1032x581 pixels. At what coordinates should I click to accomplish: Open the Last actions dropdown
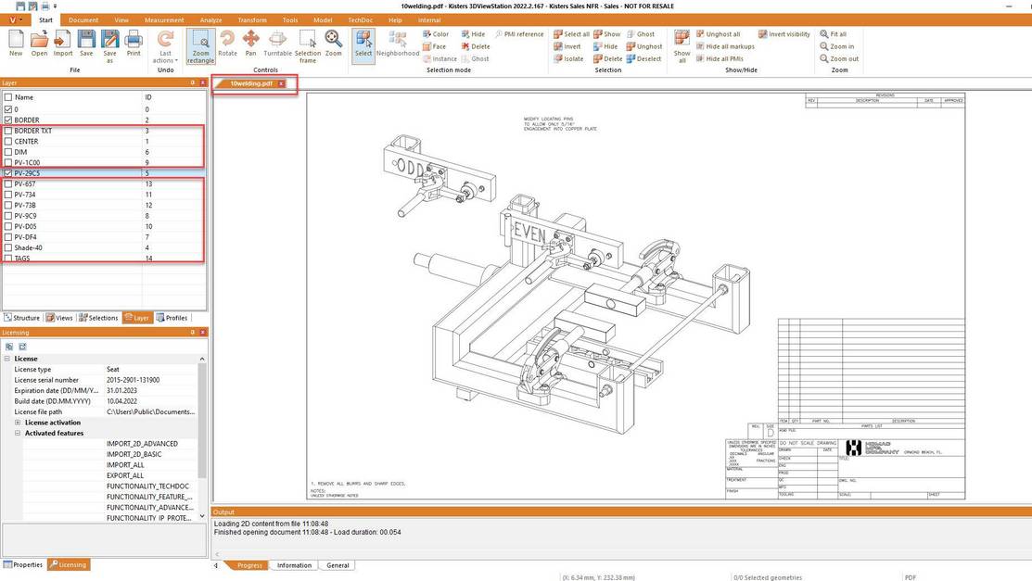pos(165,46)
